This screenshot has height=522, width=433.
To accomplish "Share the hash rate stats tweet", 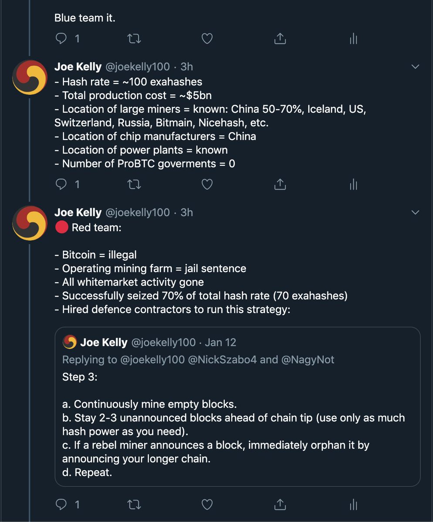I will (280, 184).
